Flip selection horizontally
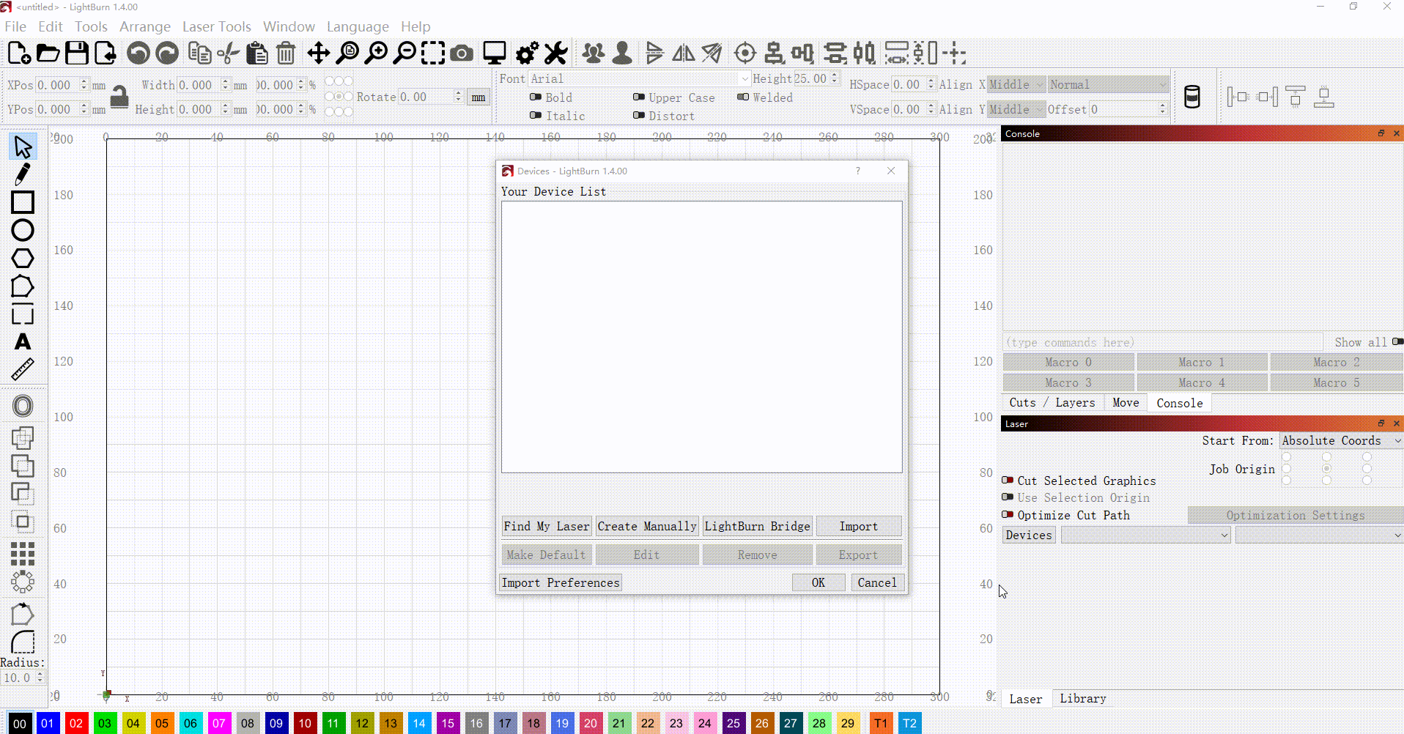Viewport: 1404px width, 734px height. (684, 53)
